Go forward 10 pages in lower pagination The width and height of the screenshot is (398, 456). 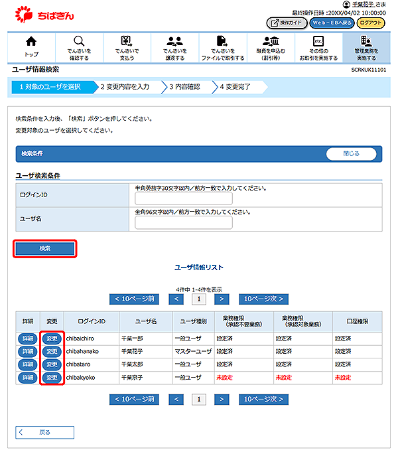264,400
